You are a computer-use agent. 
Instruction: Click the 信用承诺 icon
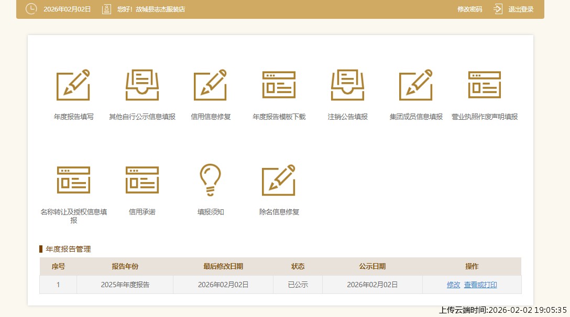[x=142, y=180]
